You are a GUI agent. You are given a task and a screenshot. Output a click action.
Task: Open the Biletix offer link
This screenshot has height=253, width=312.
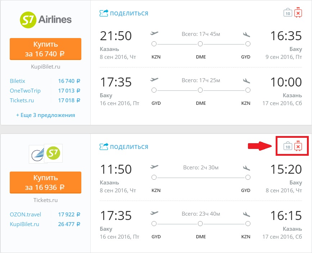(x=18, y=81)
